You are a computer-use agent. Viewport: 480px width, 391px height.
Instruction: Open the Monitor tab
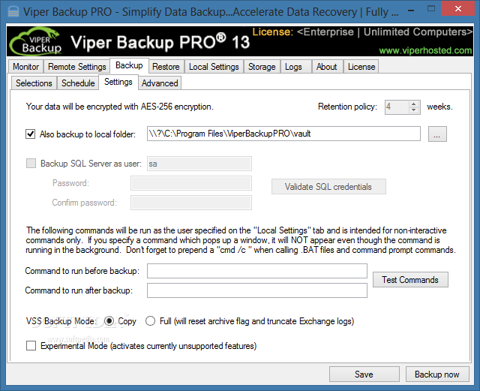25,67
